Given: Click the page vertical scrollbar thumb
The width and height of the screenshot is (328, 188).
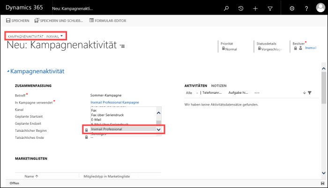Looking at the screenshot, I should [324, 88].
